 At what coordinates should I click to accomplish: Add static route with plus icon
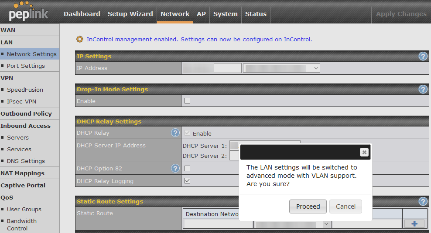pyautogui.click(x=414, y=223)
